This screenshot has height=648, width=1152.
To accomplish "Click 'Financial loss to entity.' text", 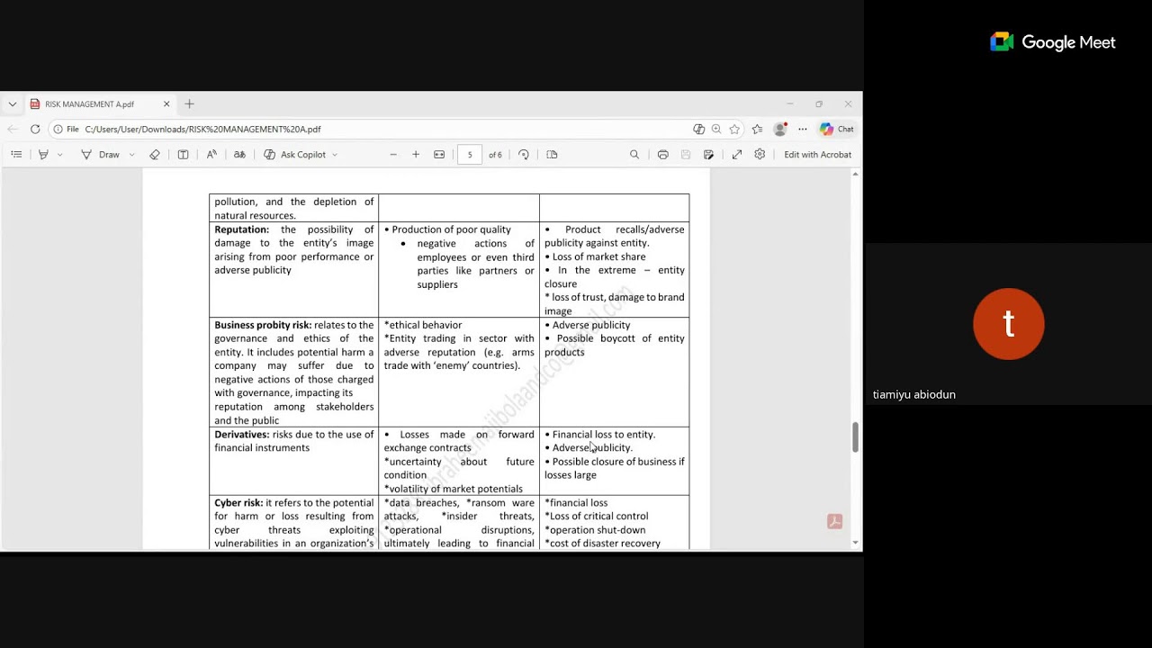I will coord(600,435).
